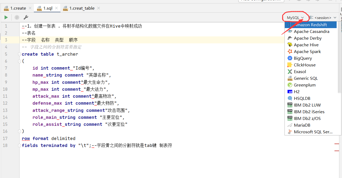Click the 'name string comment' code line

(x=72, y=75)
